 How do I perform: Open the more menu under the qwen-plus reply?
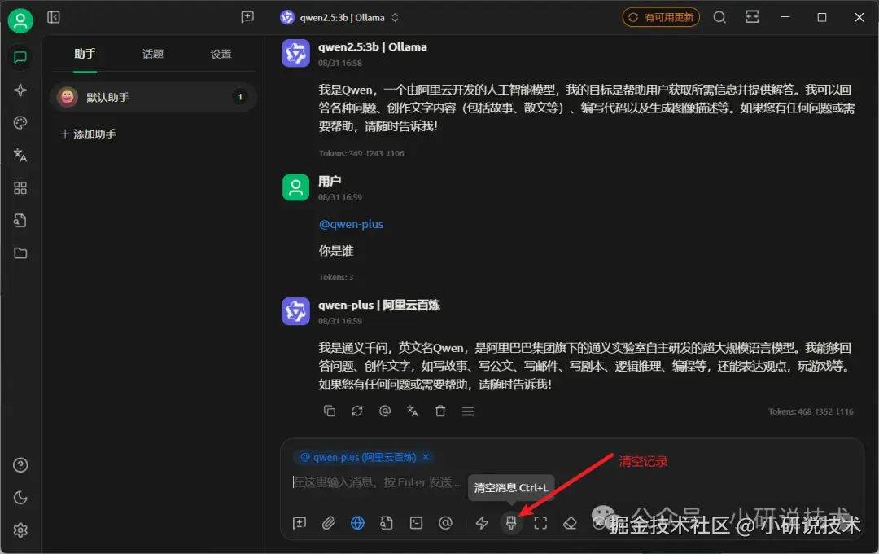[x=468, y=411]
